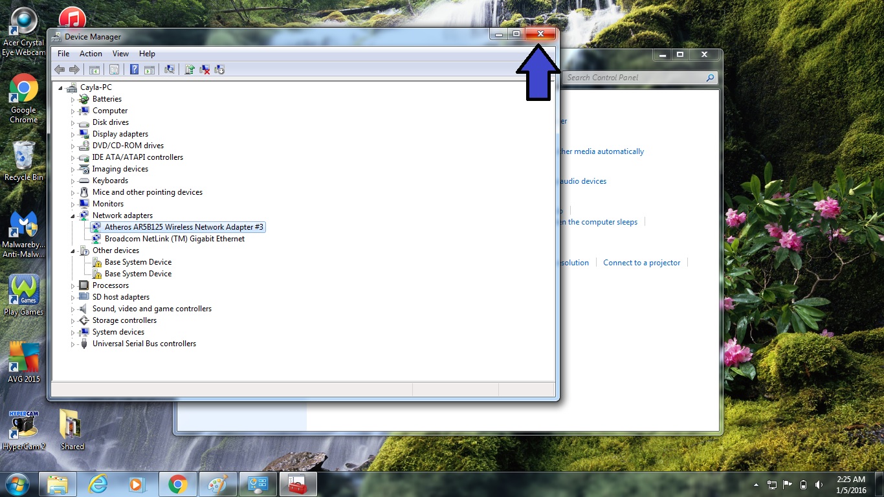Click the Update Driver Software toolbar icon
The height and width of the screenshot is (497, 884).
click(x=190, y=70)
